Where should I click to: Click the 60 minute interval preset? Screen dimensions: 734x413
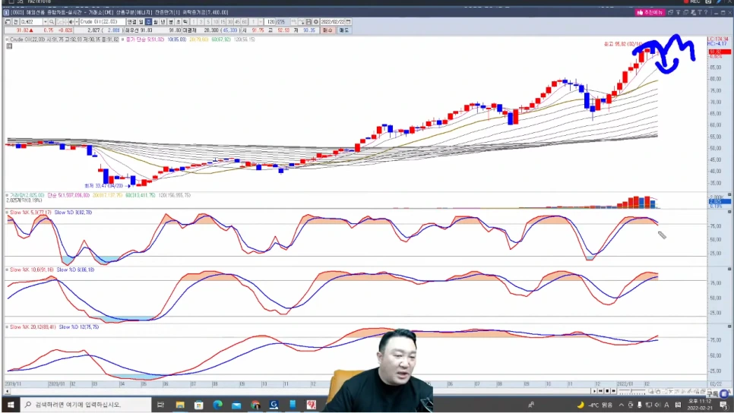point(245,21)
